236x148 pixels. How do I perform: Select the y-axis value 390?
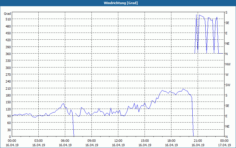9,47
